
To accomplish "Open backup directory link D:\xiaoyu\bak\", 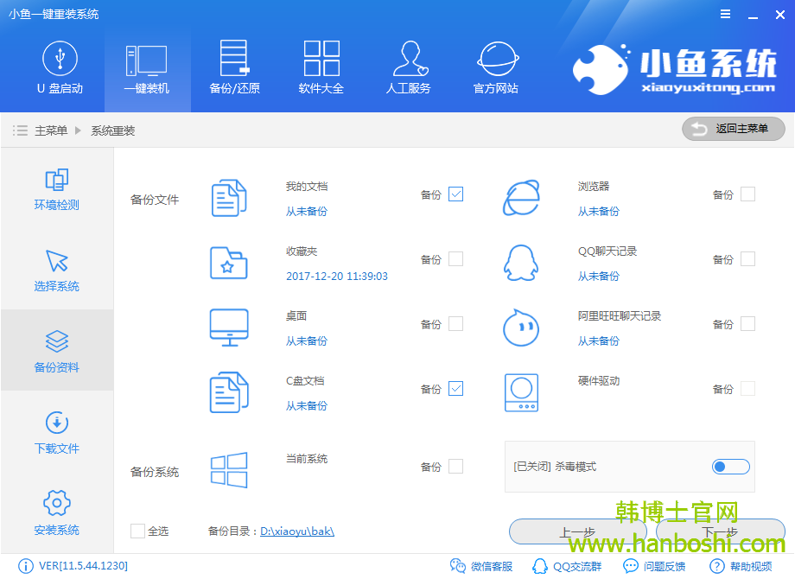I will coord(296,531).
